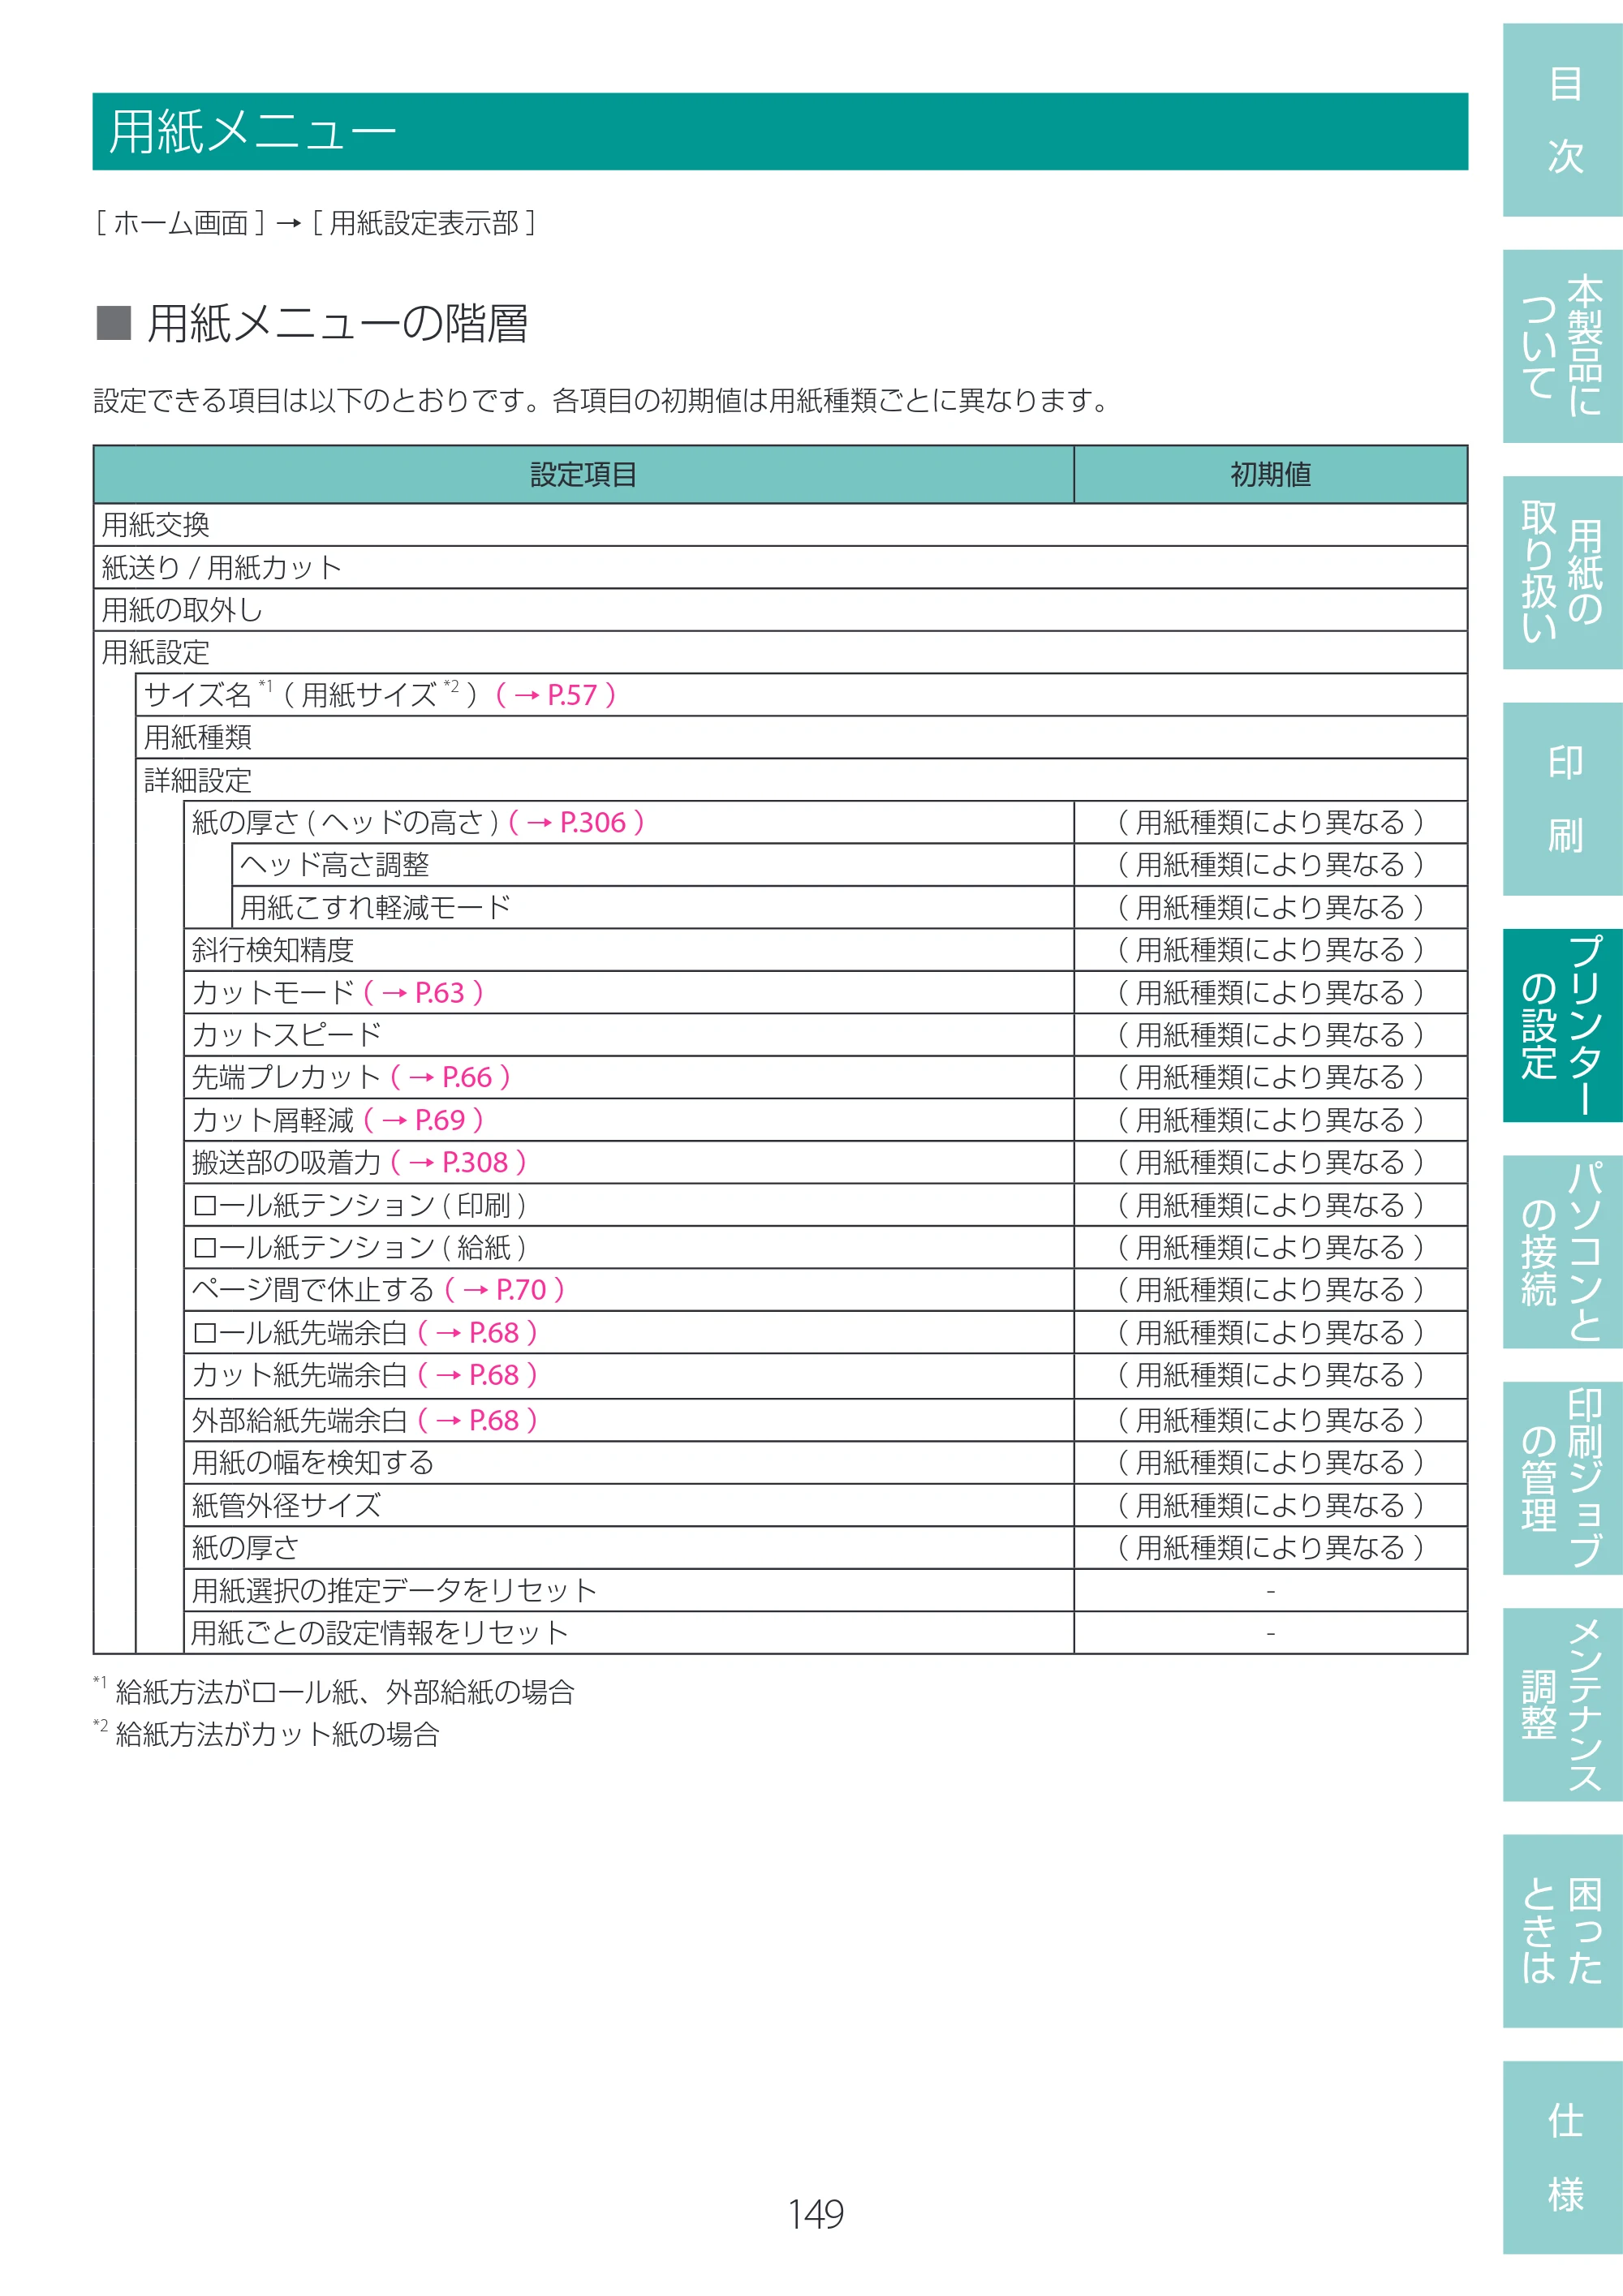Follow the P.306 link for 紙の厚さ

tap(576, 822)
